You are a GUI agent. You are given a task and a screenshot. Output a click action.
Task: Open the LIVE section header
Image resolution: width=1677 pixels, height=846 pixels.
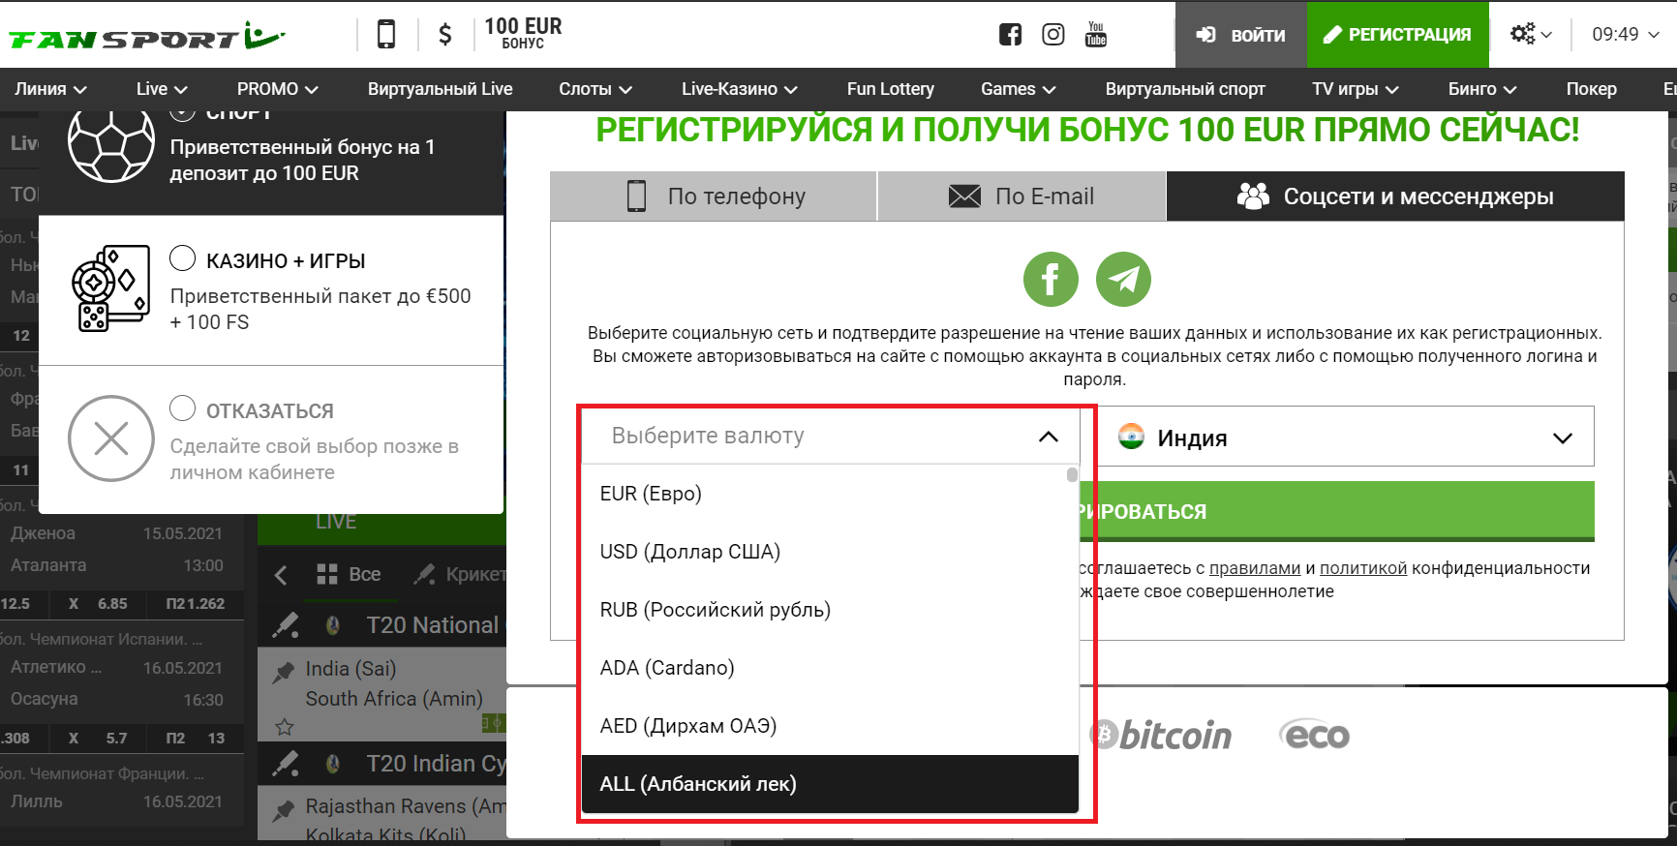pos(381,522)
